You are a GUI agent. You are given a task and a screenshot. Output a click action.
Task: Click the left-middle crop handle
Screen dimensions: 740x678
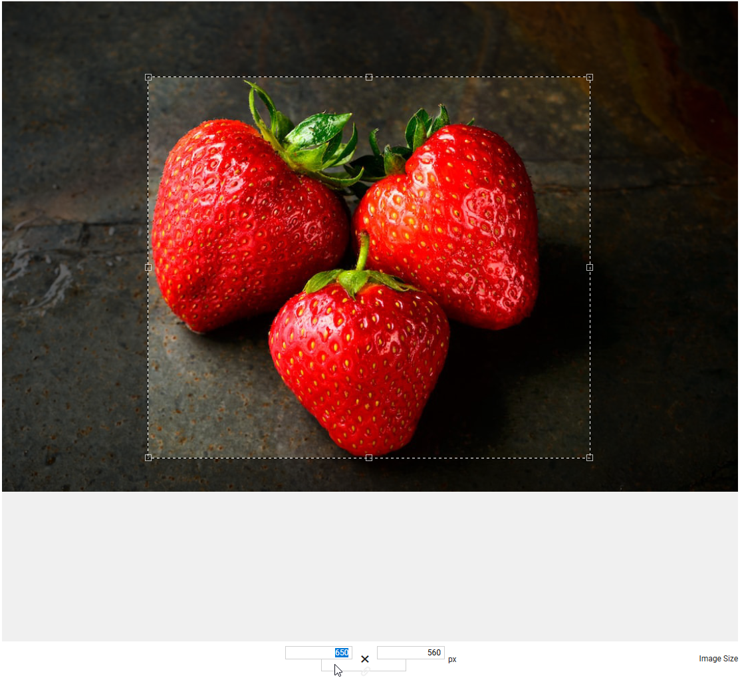(148, 267)
